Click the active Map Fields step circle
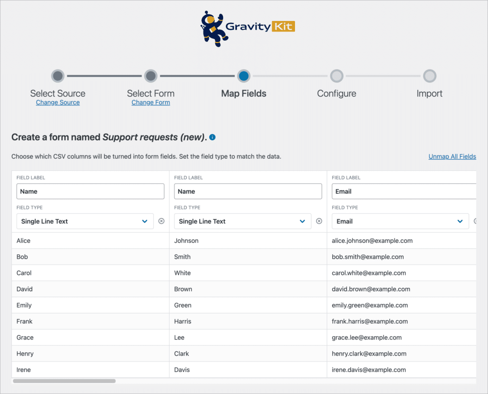488x394 pixels. 244,76
